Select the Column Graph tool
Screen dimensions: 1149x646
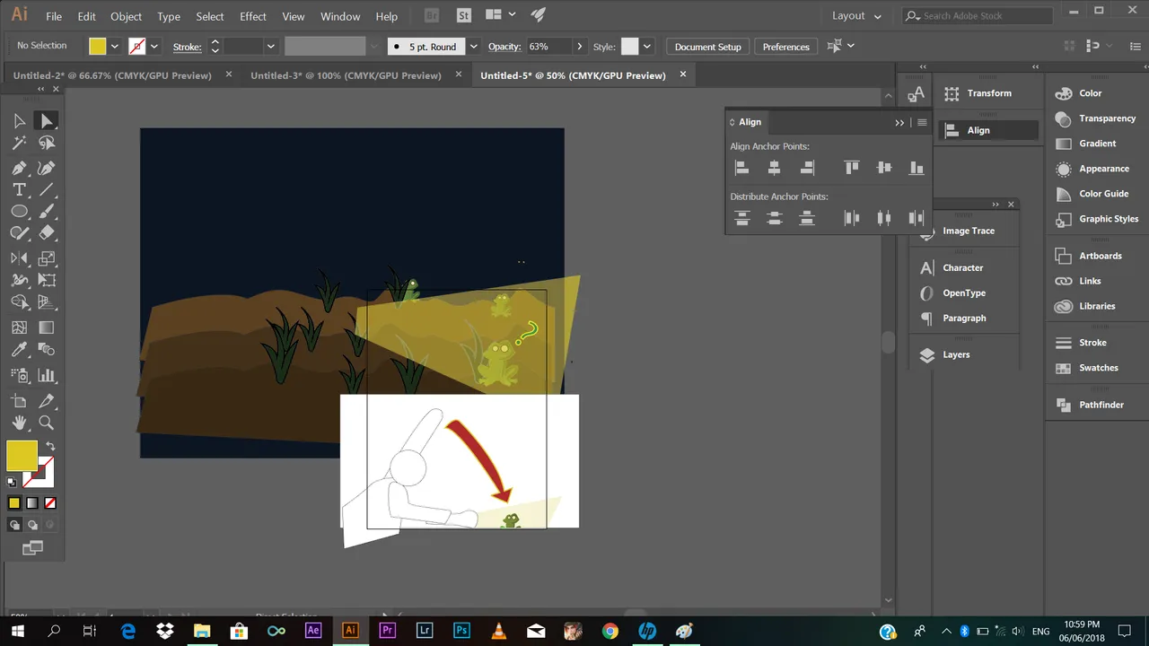[x=47, y=375]
